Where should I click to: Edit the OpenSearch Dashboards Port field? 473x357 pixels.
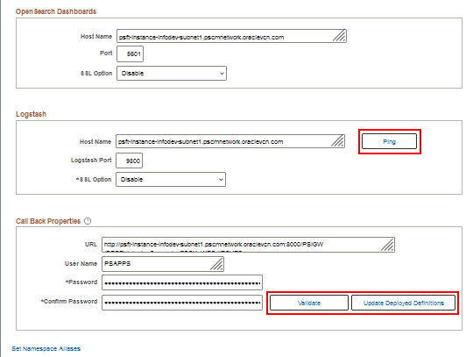[130, 54]
